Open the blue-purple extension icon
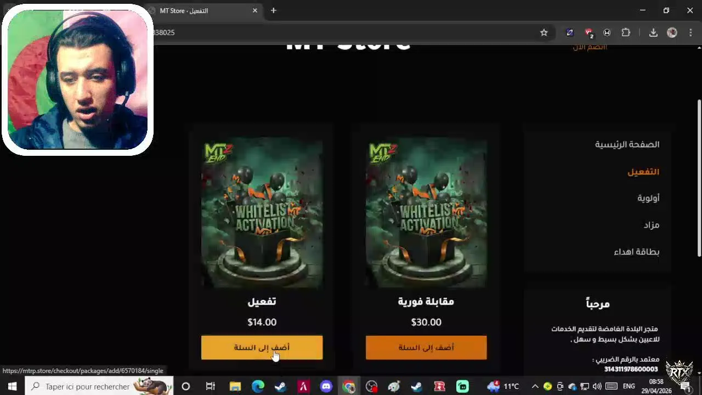This screenshot has width=702, height=395. pos(570,32)
